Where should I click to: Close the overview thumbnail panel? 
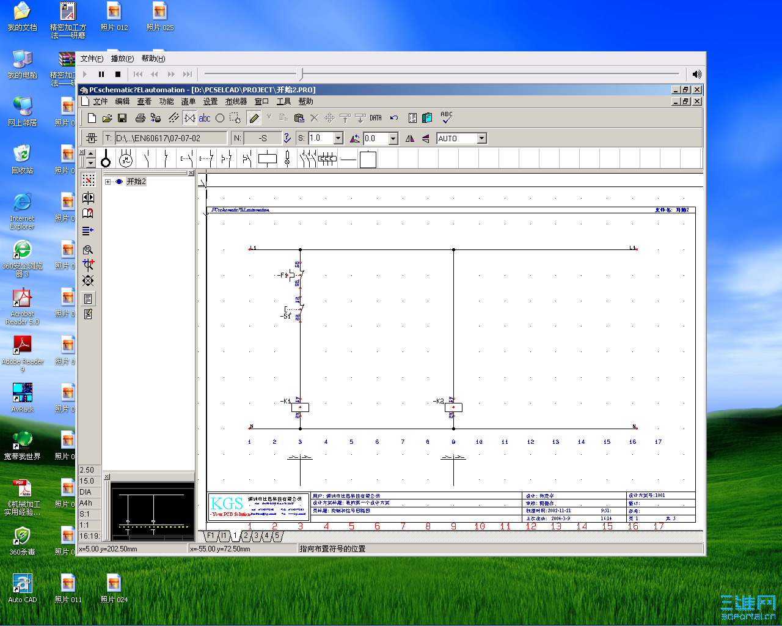click(x=107, y=476)
